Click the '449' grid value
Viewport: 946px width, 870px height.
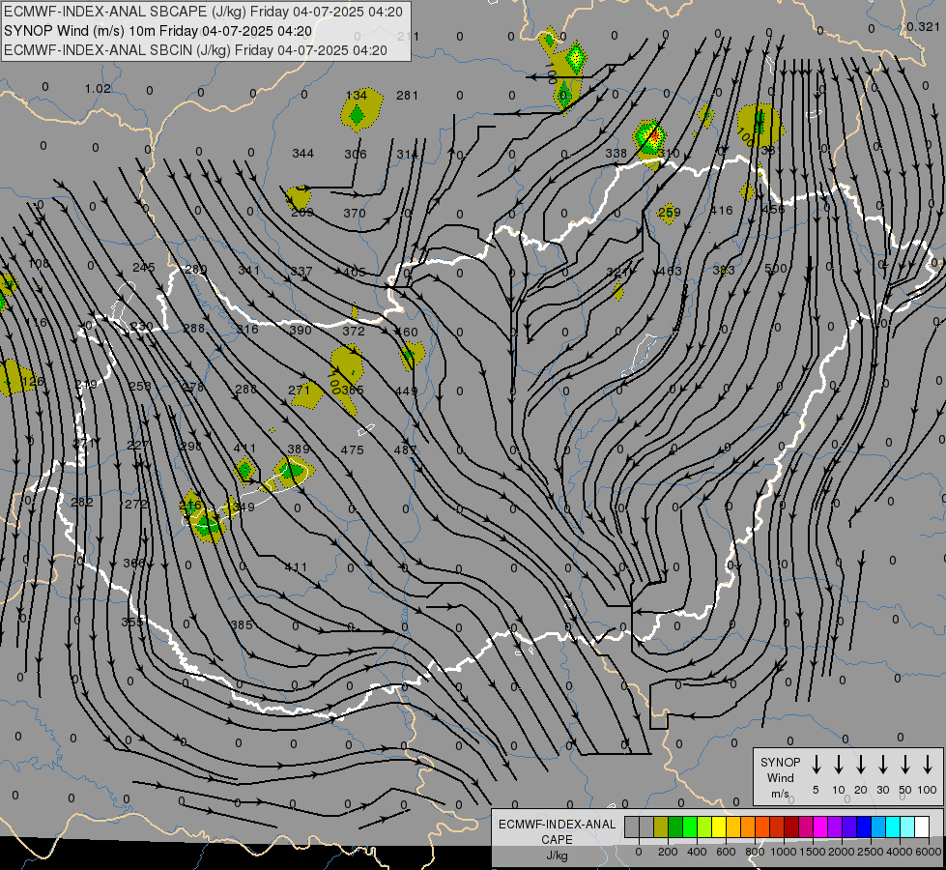(x=407, y=391)
